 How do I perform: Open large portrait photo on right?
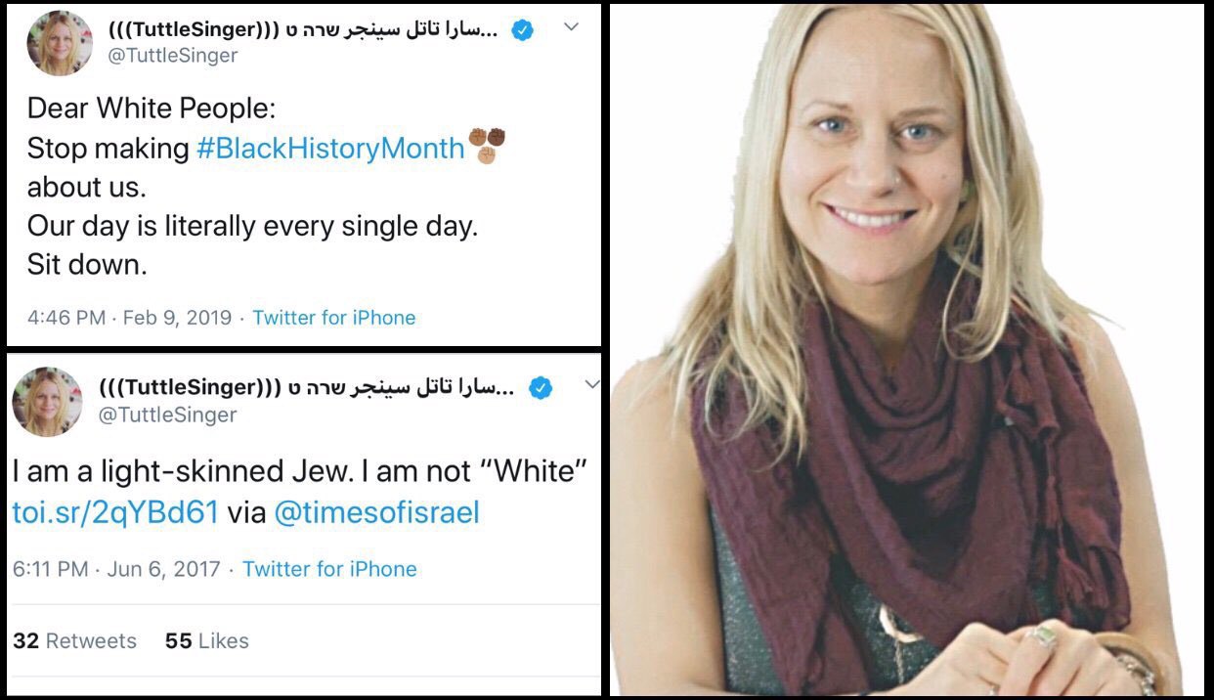(907, 350)
